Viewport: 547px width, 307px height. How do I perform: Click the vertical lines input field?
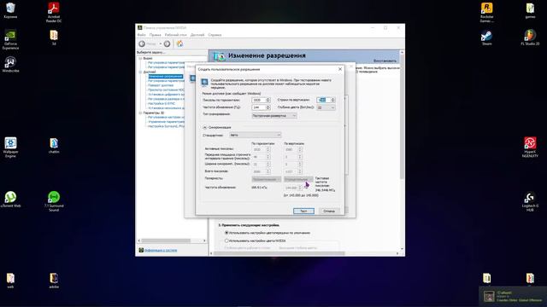click(x=323, y=100)
